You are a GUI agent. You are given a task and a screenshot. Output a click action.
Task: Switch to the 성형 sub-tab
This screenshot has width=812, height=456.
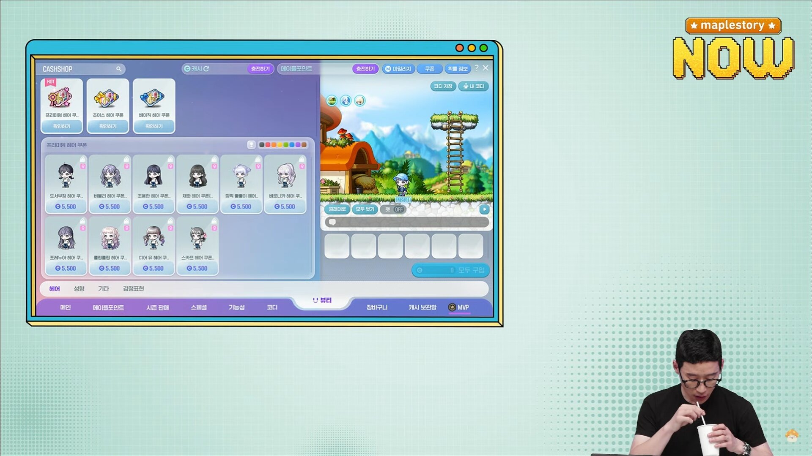point(79,289)
